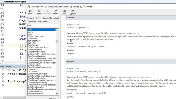This screenshot has width=176, height=99.
Task: Click the getMonth section heading
Action: tap(70, 18)
